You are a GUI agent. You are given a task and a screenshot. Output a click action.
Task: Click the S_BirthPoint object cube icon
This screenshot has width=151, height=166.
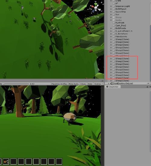(114, 34)
